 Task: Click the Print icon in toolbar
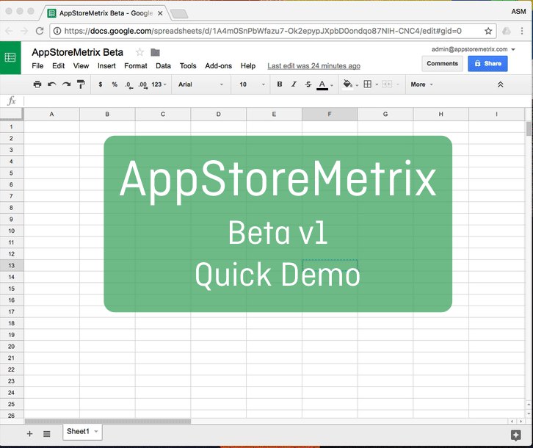[37, 84]
